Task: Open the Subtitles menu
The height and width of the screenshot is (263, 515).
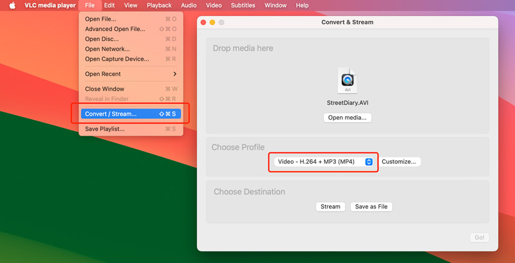Action: 243,6
